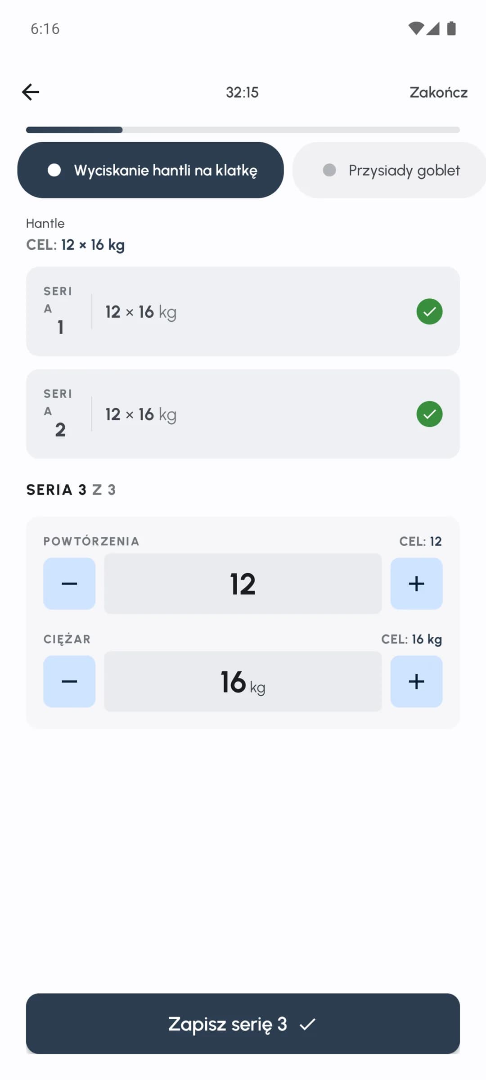
Task: Save set with Zapisz serię 3 button
Action: [x=243, y=1023]
